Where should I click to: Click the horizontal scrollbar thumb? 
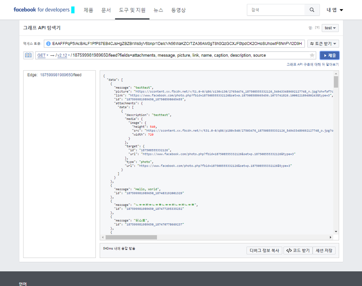(131, 237)
